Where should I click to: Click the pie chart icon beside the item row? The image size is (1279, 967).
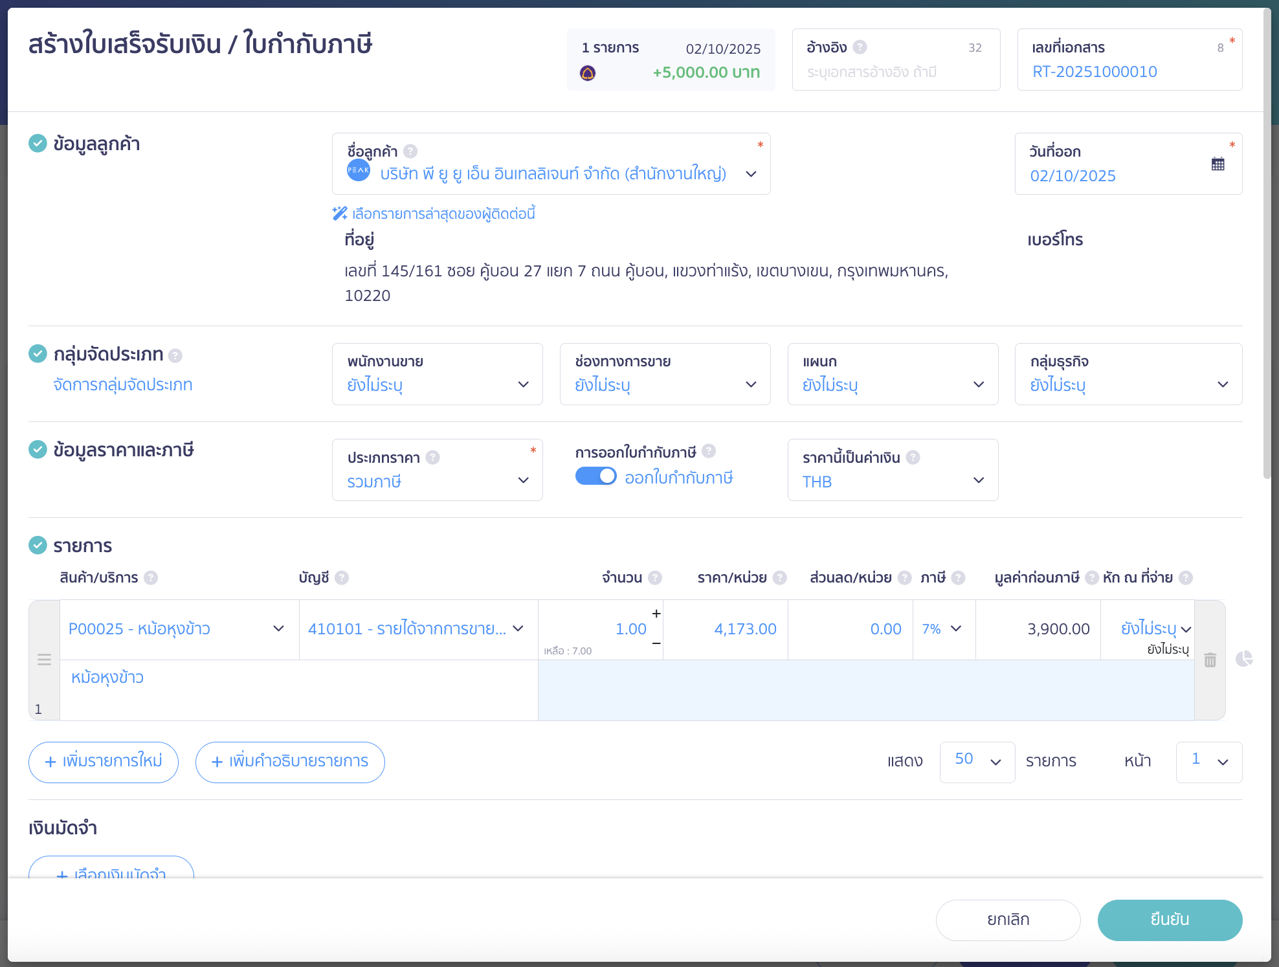1243,659
